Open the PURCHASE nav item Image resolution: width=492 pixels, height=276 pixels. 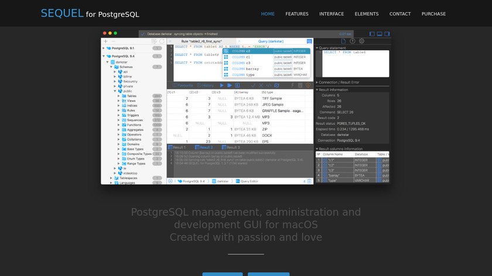click(x=433, y=14)
